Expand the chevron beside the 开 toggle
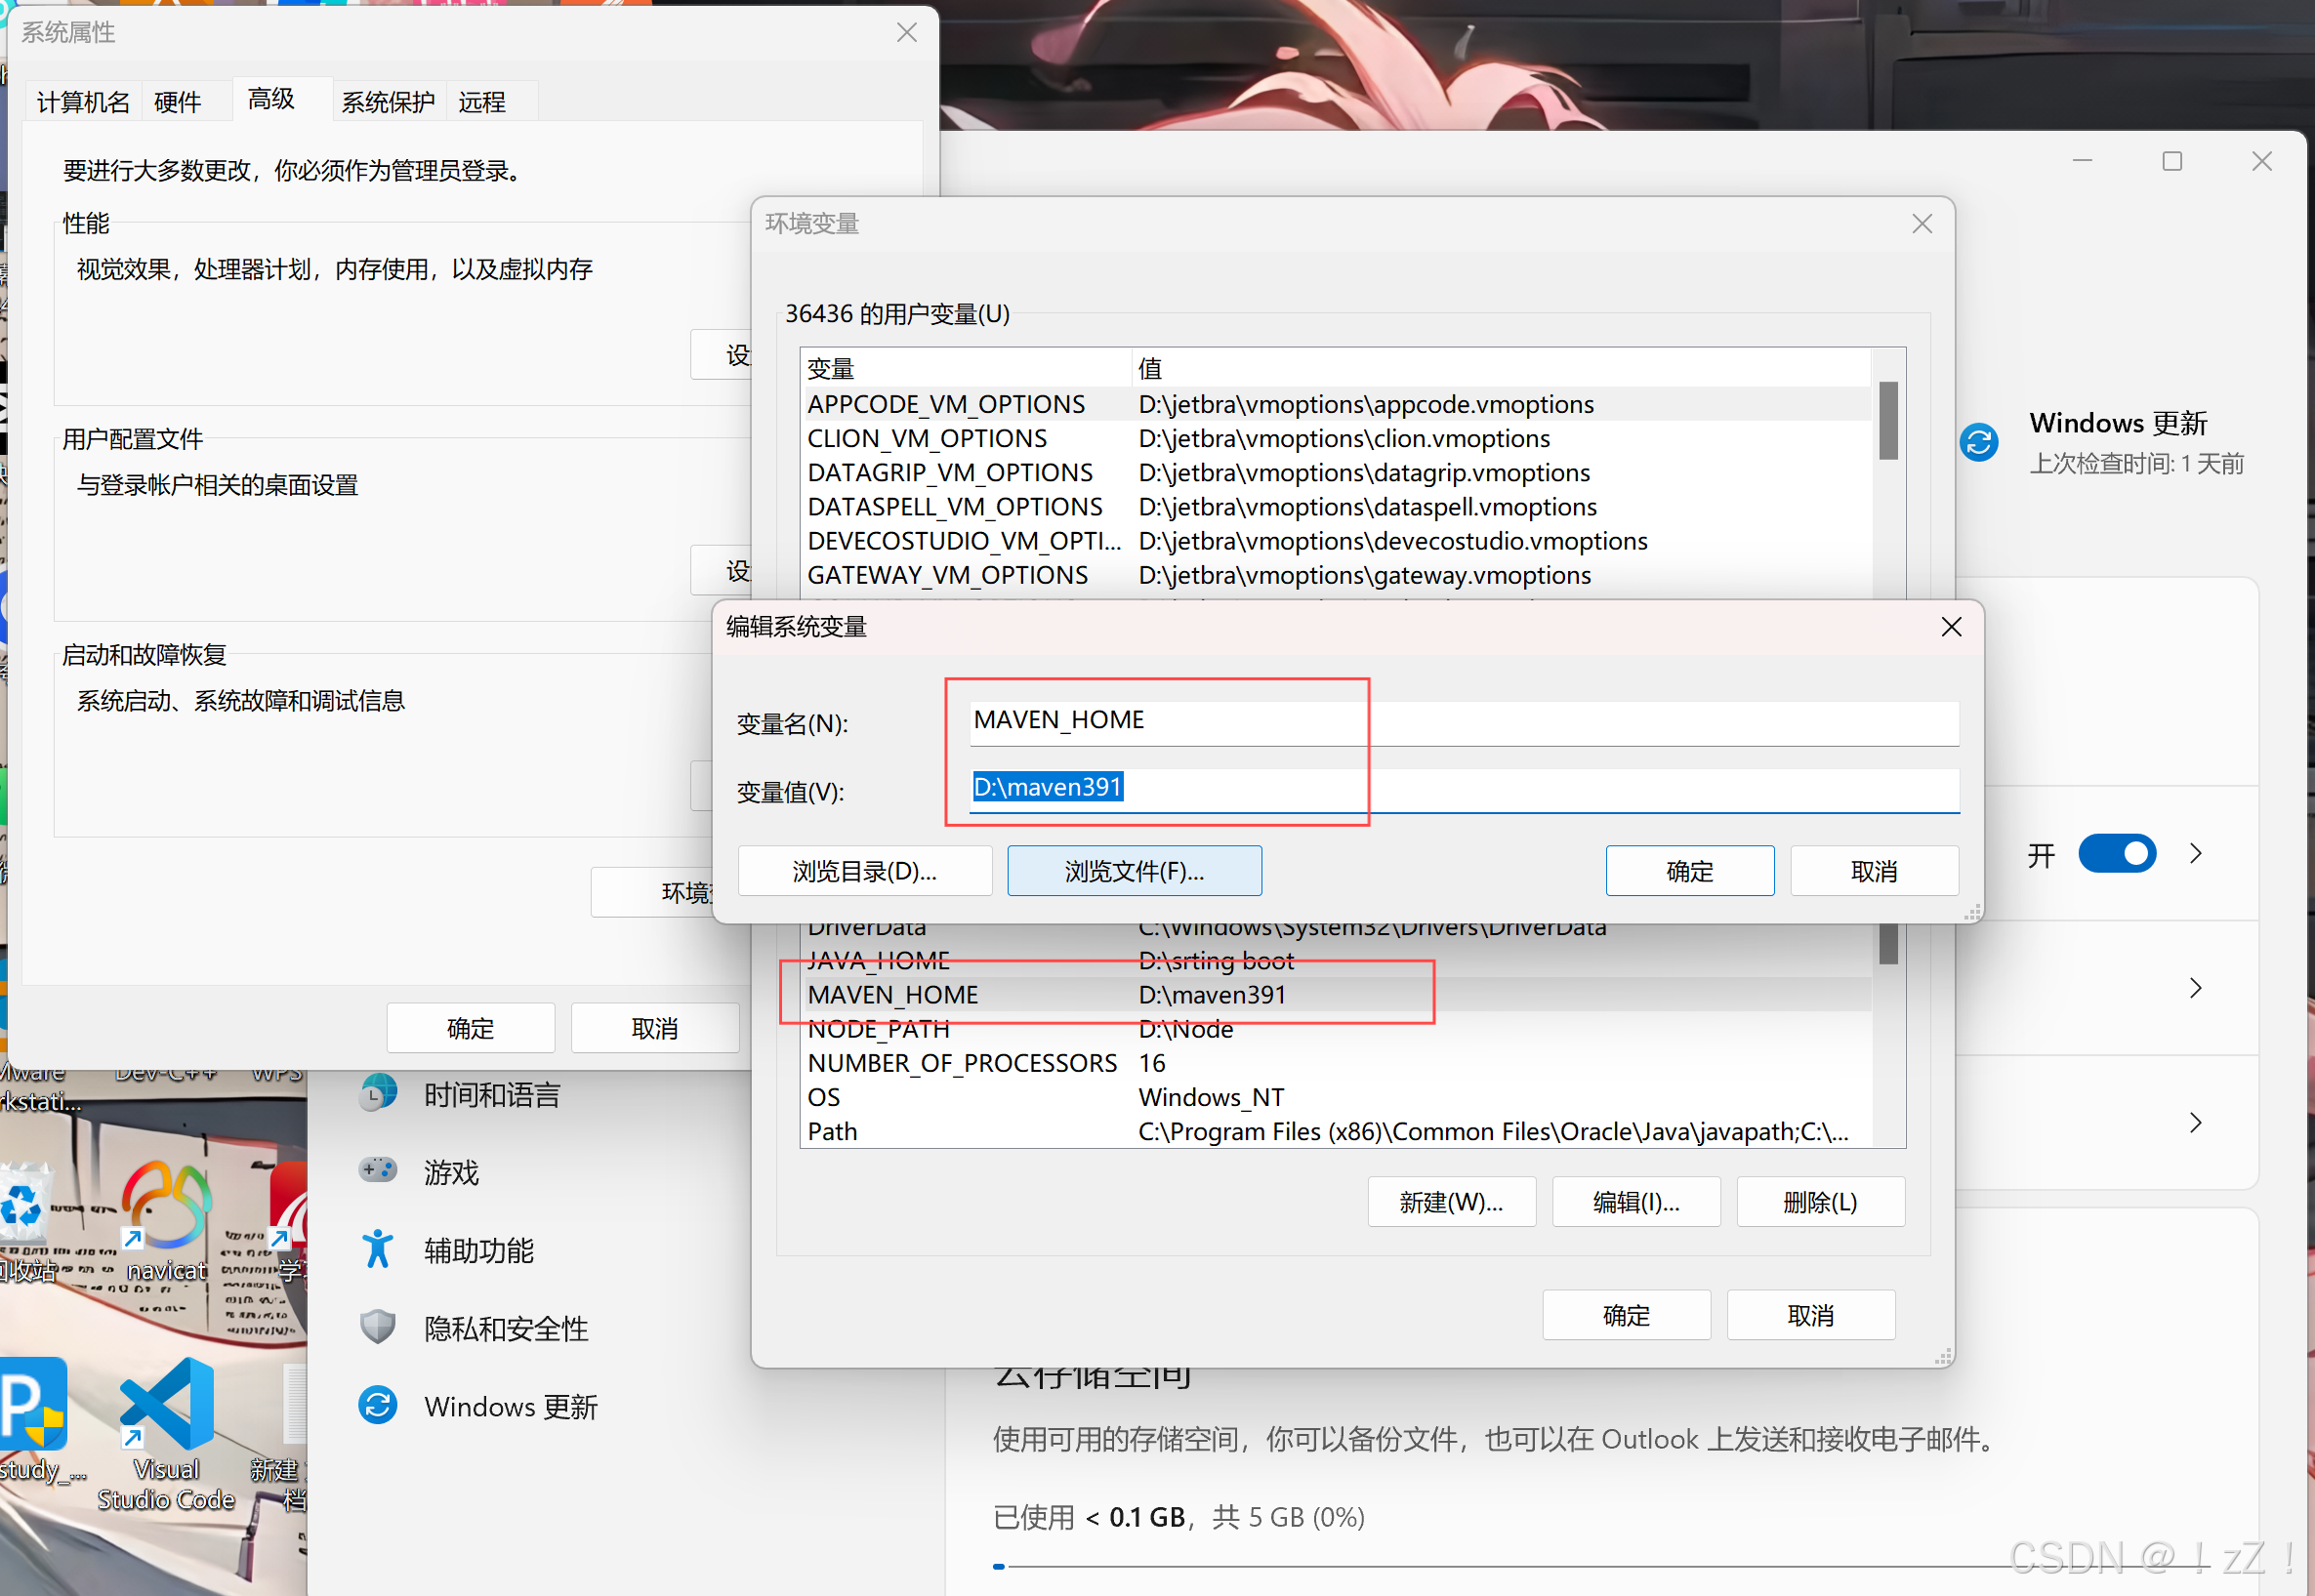The image size is (2315, 1596). click(2195, 853)
